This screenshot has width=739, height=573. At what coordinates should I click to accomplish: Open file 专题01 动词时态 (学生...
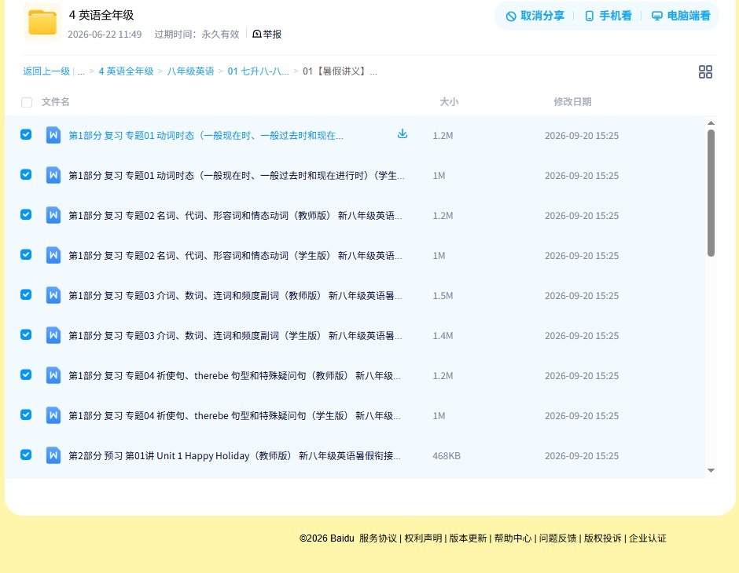(x=236, y=176)
